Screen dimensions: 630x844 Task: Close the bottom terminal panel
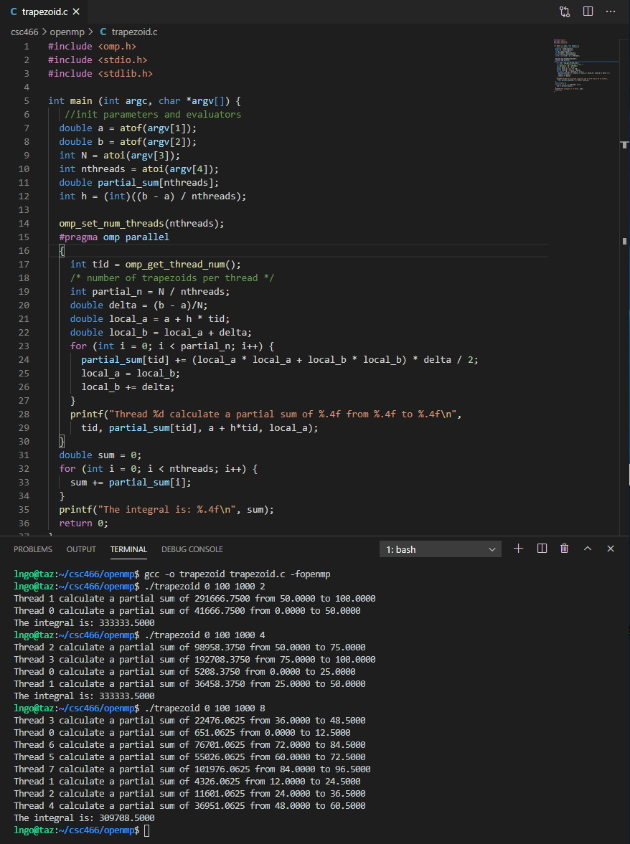[611, 549]
